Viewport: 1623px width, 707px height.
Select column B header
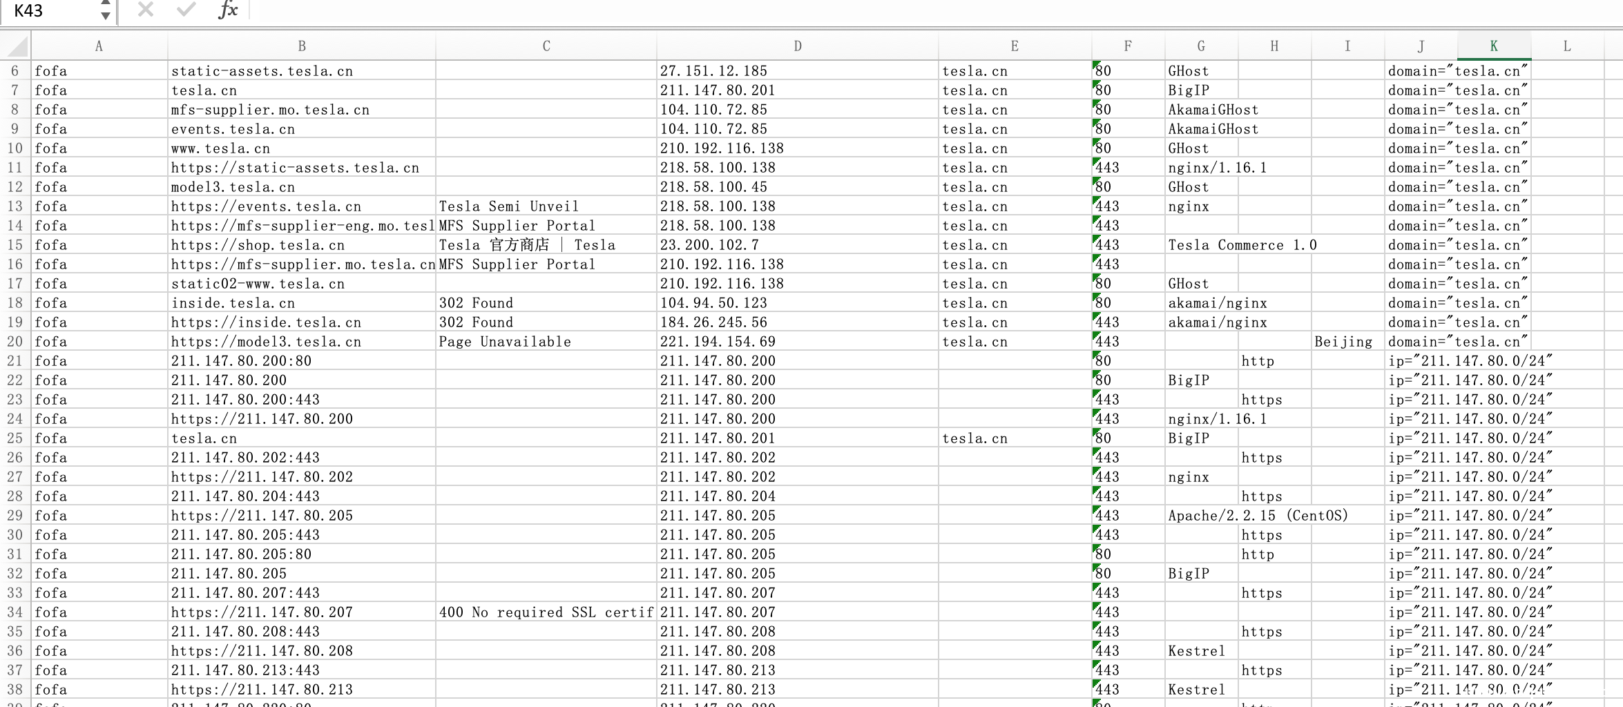point(302,46)
